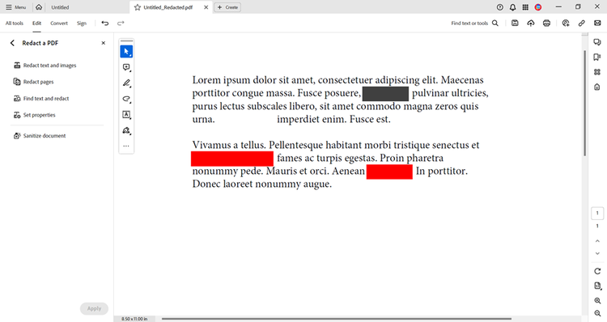Close the Untitled_Redacted.pdf tab
Screen dimensions: 607x322
(206, 7)
